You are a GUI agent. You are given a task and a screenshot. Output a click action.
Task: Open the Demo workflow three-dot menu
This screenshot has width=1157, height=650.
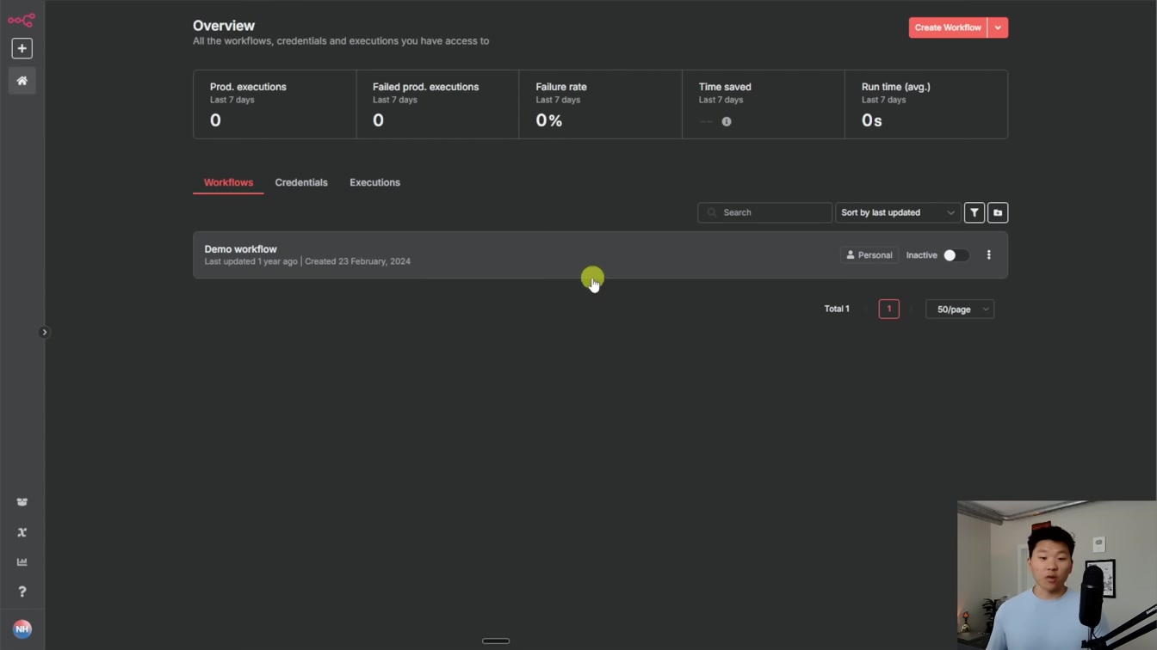pos(989,255)
